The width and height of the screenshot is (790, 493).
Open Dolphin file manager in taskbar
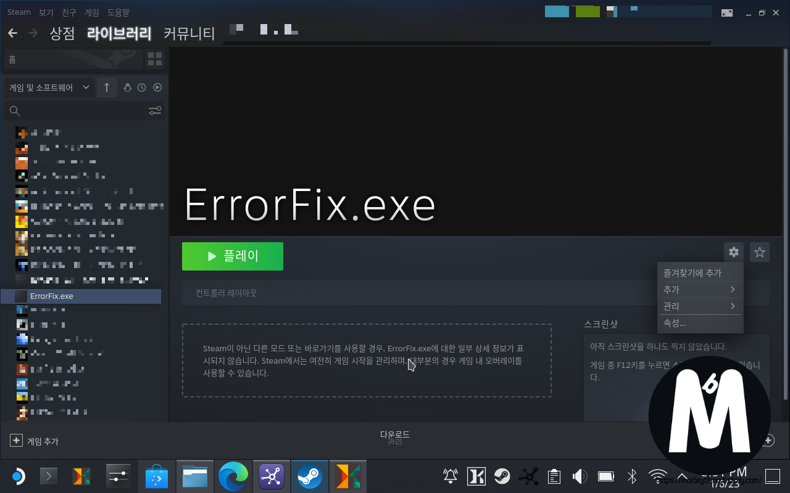(x=194, y=476)
